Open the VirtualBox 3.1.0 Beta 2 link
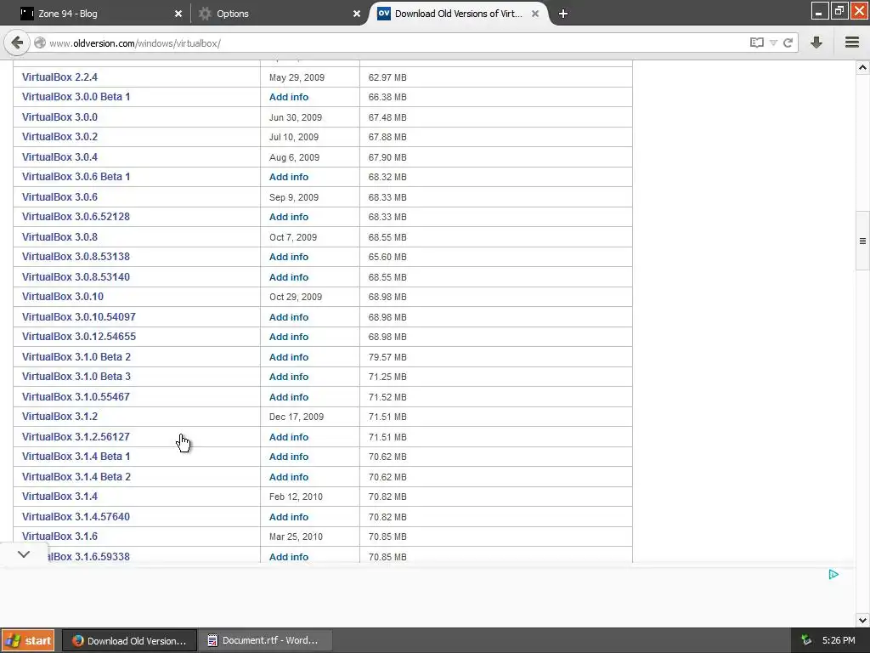The height and width of the screenshot is (653, 870). pos(76,357)
